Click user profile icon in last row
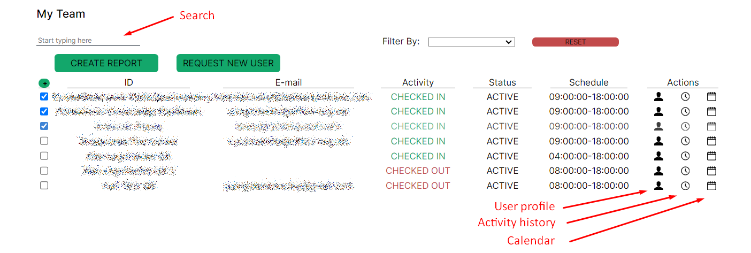751x253 pixels. pyautogui.click(x=658, y=186)
